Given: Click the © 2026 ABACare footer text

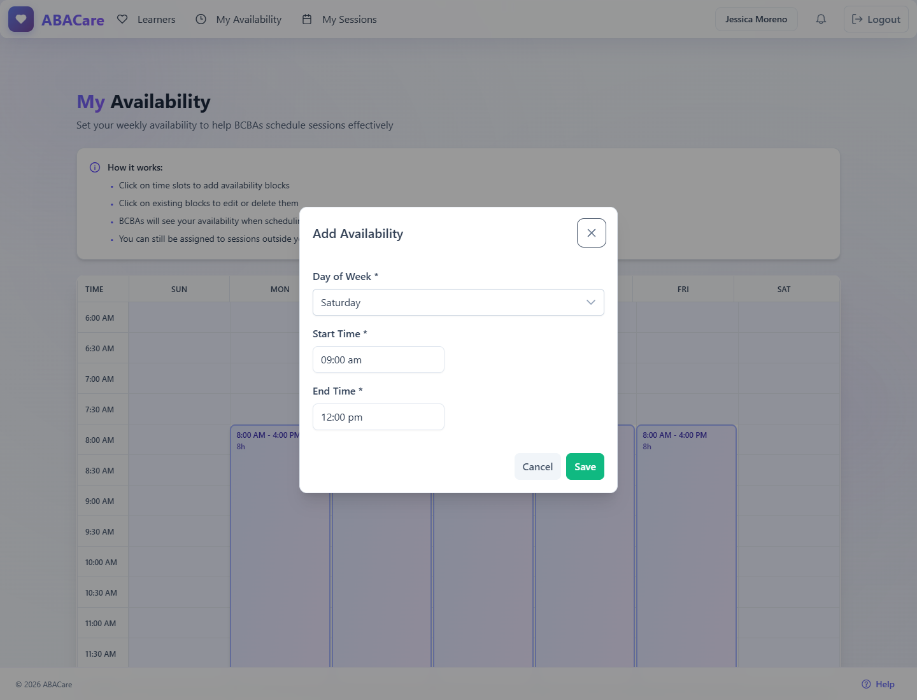Looking at the screenshot, I should pyautogui.click(x=44, y=685).
